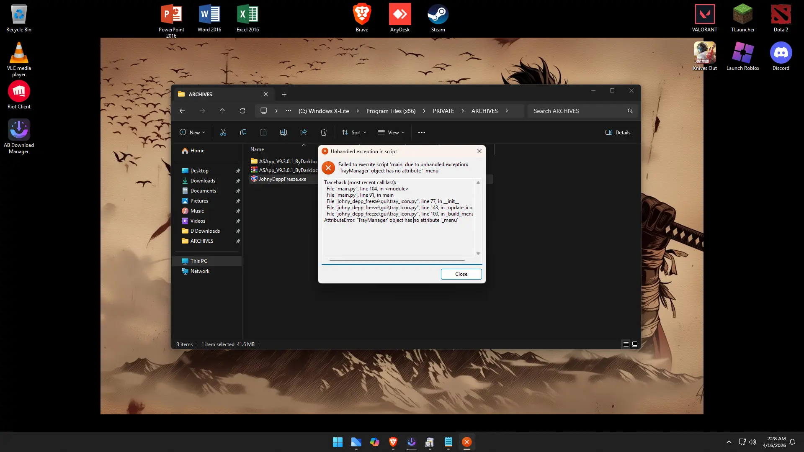The height and width of the screenshot is (452, 804).
Task: Click the Search ARCHIVES field
Action: (582, 111)
